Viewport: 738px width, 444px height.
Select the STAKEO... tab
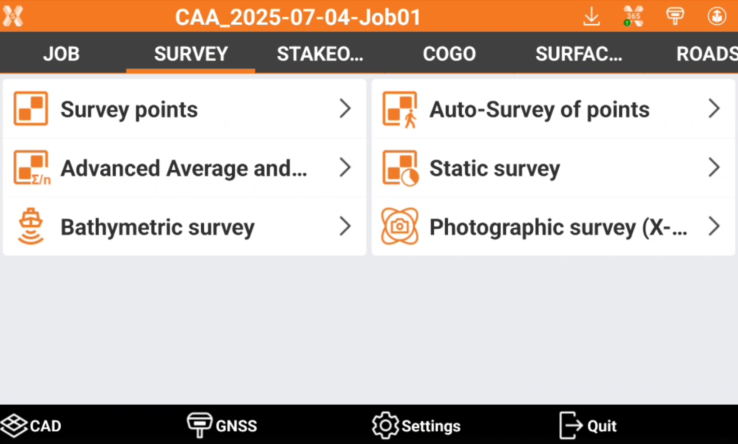click(x=320, y=54)
